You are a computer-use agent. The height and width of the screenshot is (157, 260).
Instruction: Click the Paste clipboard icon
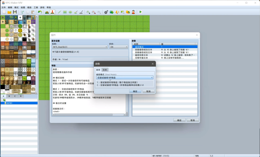33,12
